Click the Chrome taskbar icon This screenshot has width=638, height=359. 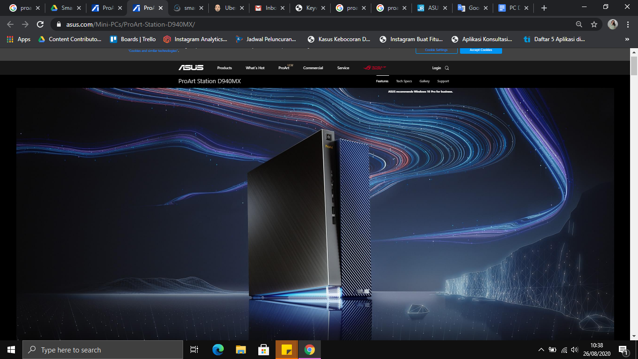tap(310, 350)
